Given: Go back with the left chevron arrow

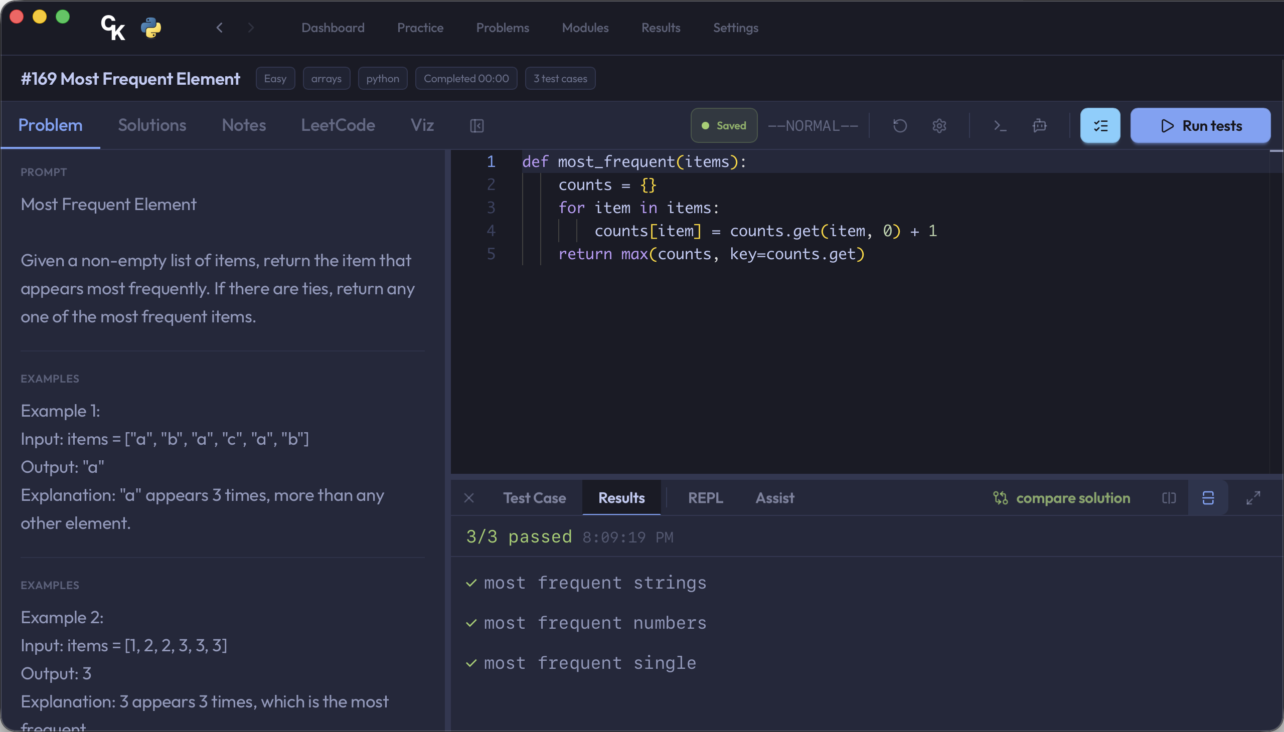Looking at the screenshot, I should 219,28.
